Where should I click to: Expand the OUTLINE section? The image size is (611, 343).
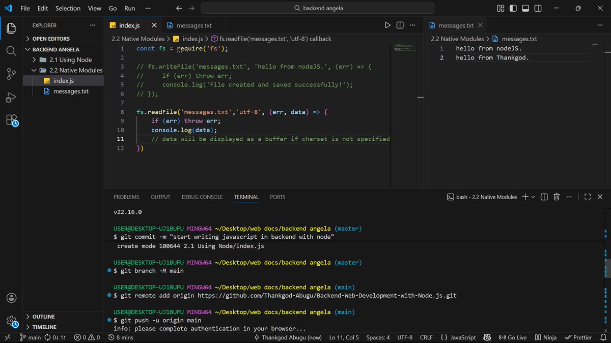43,316
